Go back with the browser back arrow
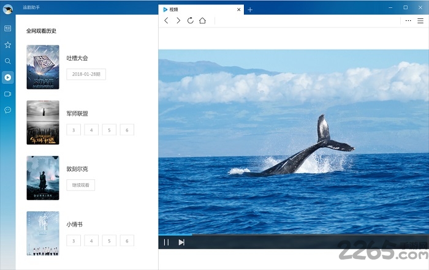Viewport: 429px width, 270px height. point(166,20)
